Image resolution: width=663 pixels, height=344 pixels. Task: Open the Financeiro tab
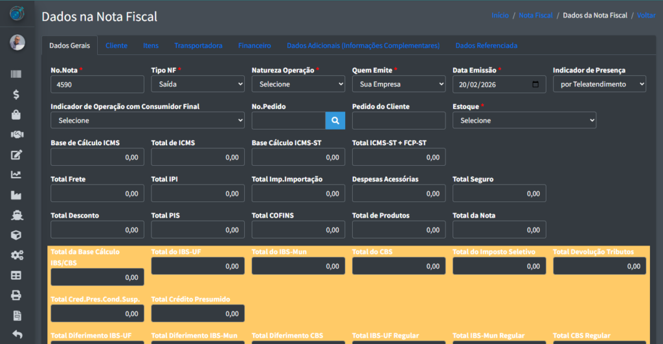click(254, 45)
